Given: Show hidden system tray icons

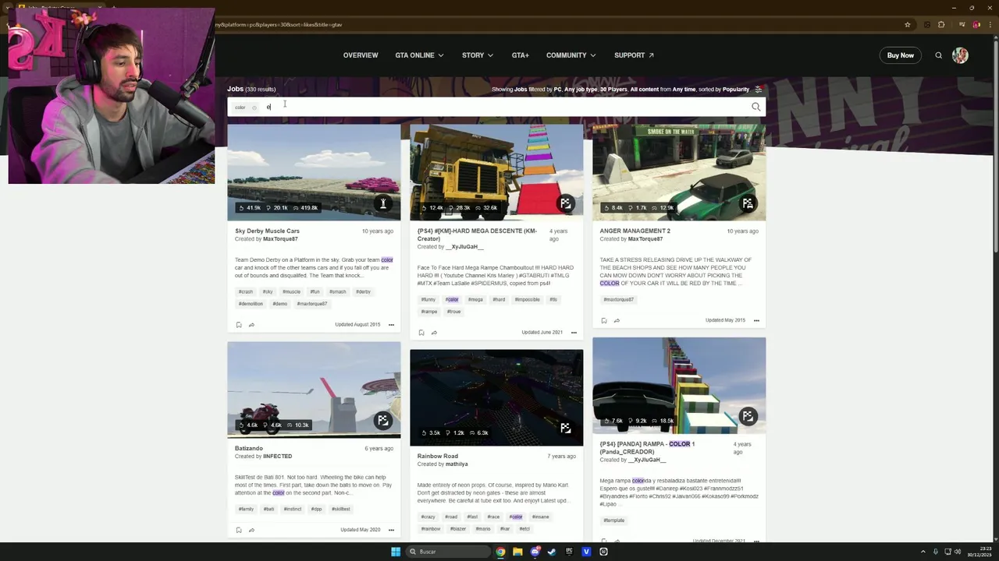Looking at the screenshot, I should coord(923,552).
